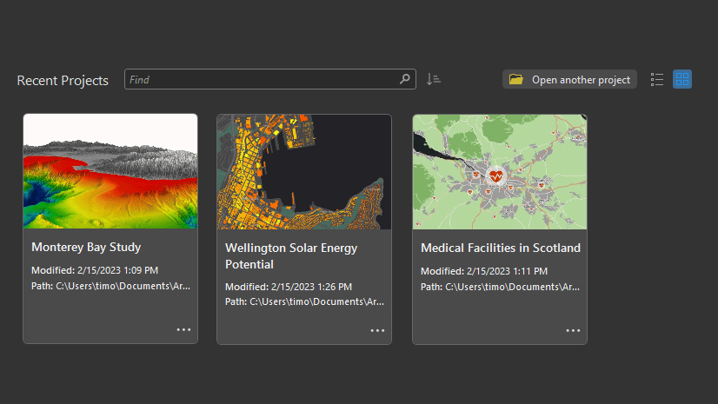Click the Recent Projects heading

pyautogui.click(x=63, y=81)
